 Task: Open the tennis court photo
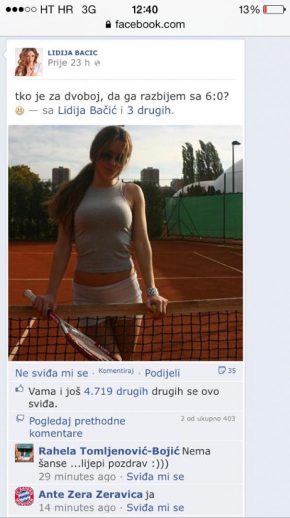(126, 243)
